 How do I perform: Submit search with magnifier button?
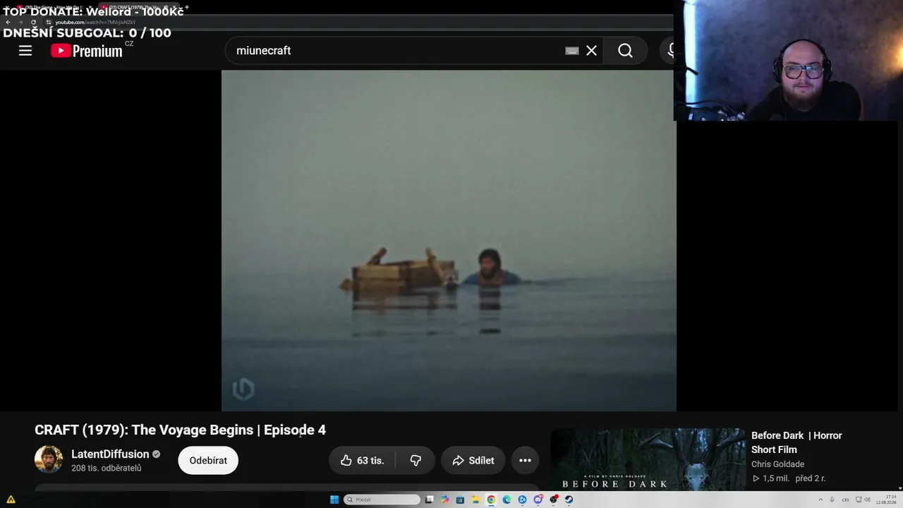(x=625, y=51)
